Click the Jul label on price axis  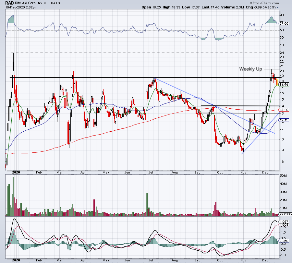pos(151,172)
